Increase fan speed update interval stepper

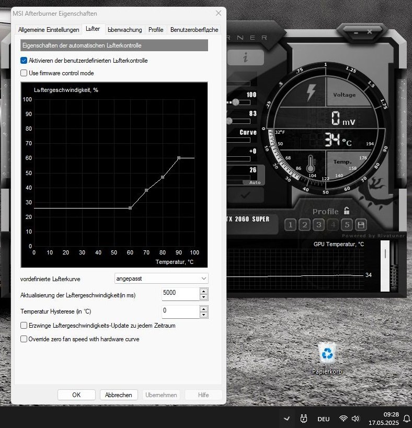pos(204,291)
